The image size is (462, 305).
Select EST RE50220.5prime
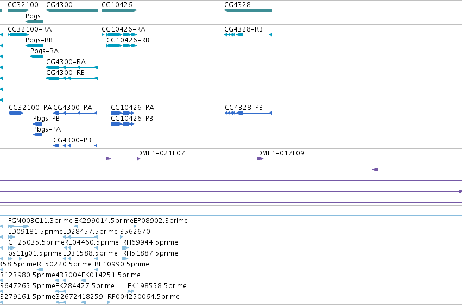click(x=64, y=264)
